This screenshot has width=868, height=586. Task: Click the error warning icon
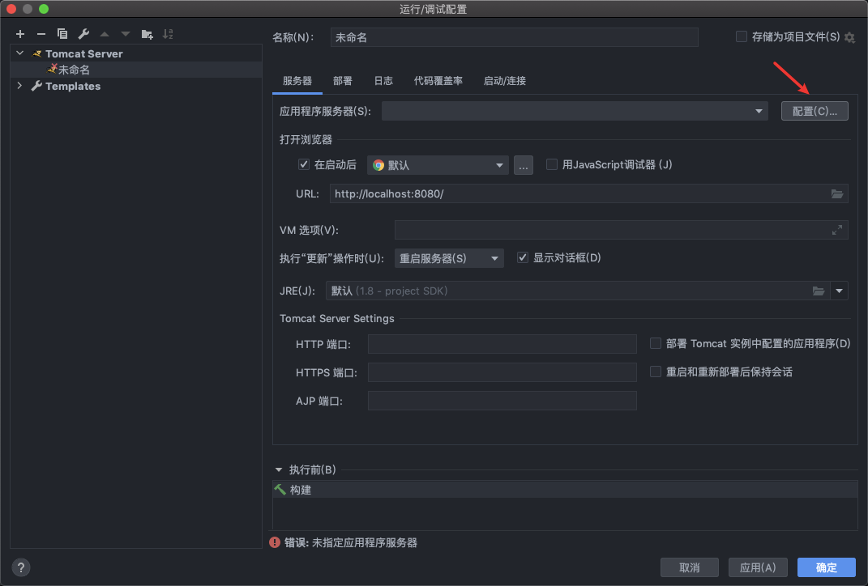[275, 542]
